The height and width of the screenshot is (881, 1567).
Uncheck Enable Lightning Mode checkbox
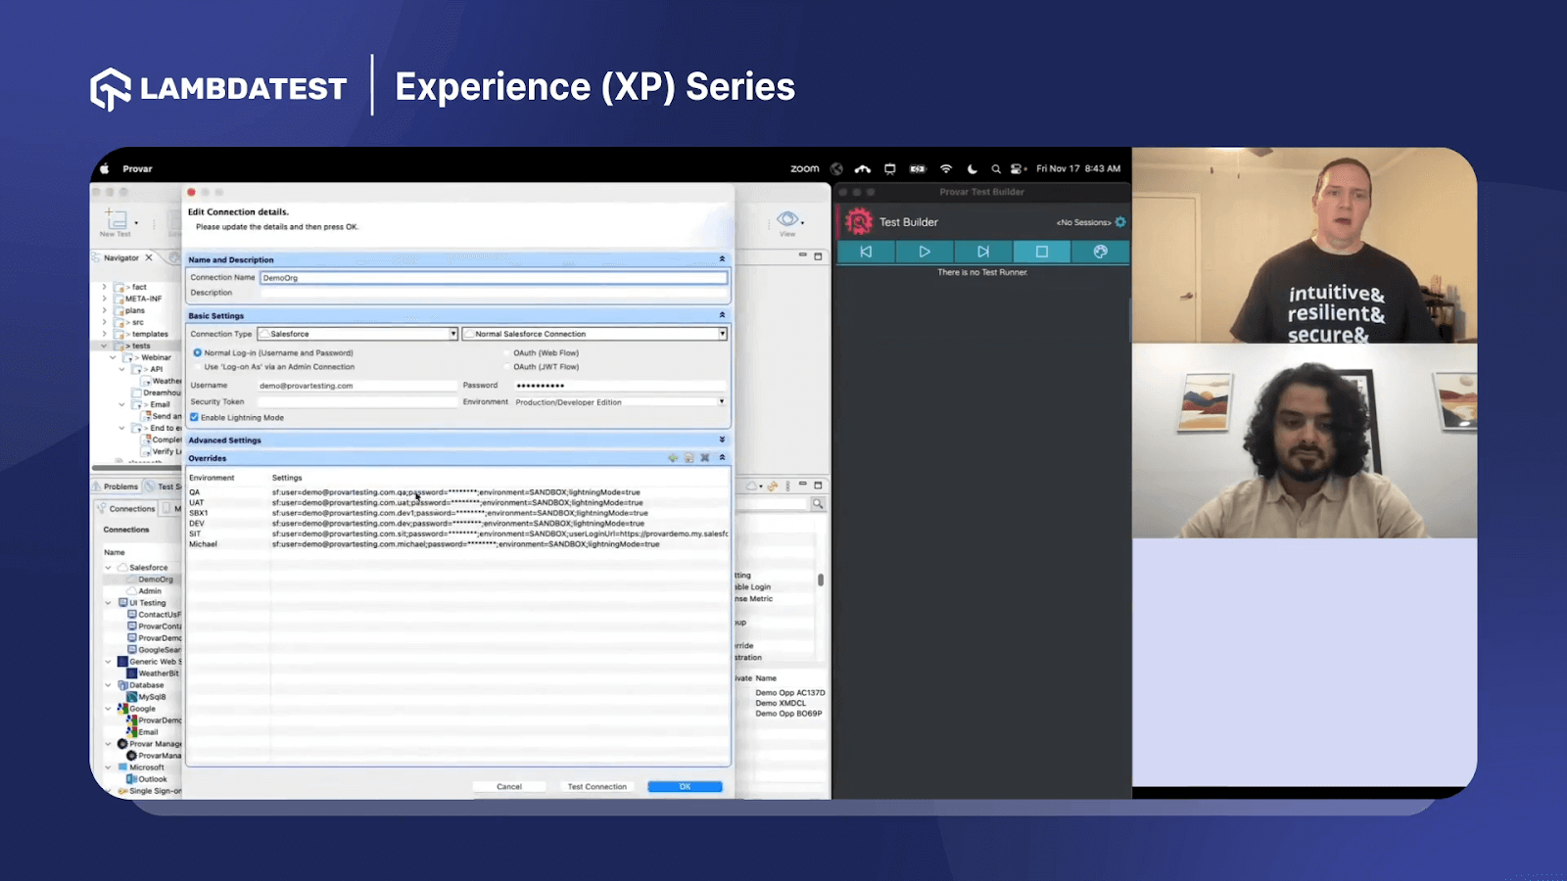[x=195, y=417]
